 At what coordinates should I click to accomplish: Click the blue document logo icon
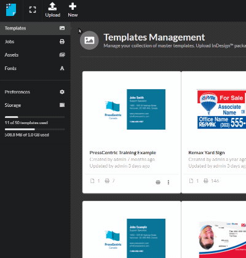(11, 10)
